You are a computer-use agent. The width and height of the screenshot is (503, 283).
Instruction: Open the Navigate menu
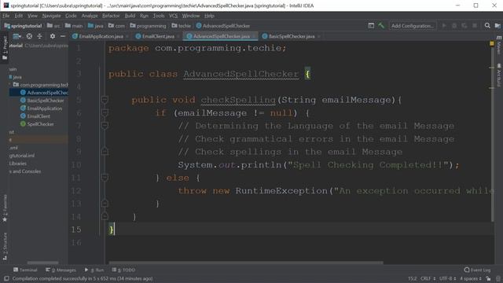click(x=51, y=16)
